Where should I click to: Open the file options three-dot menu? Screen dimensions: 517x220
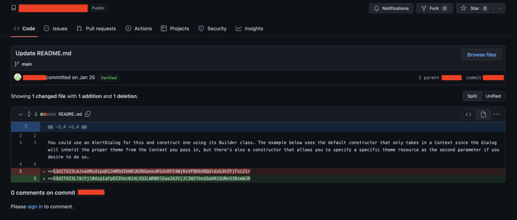pyautogui.click(x=496, y=114)
